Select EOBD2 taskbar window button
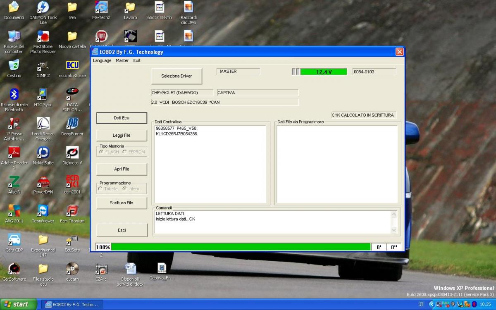 [72, 304]
